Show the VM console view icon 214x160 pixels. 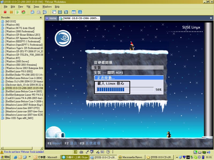80,12
